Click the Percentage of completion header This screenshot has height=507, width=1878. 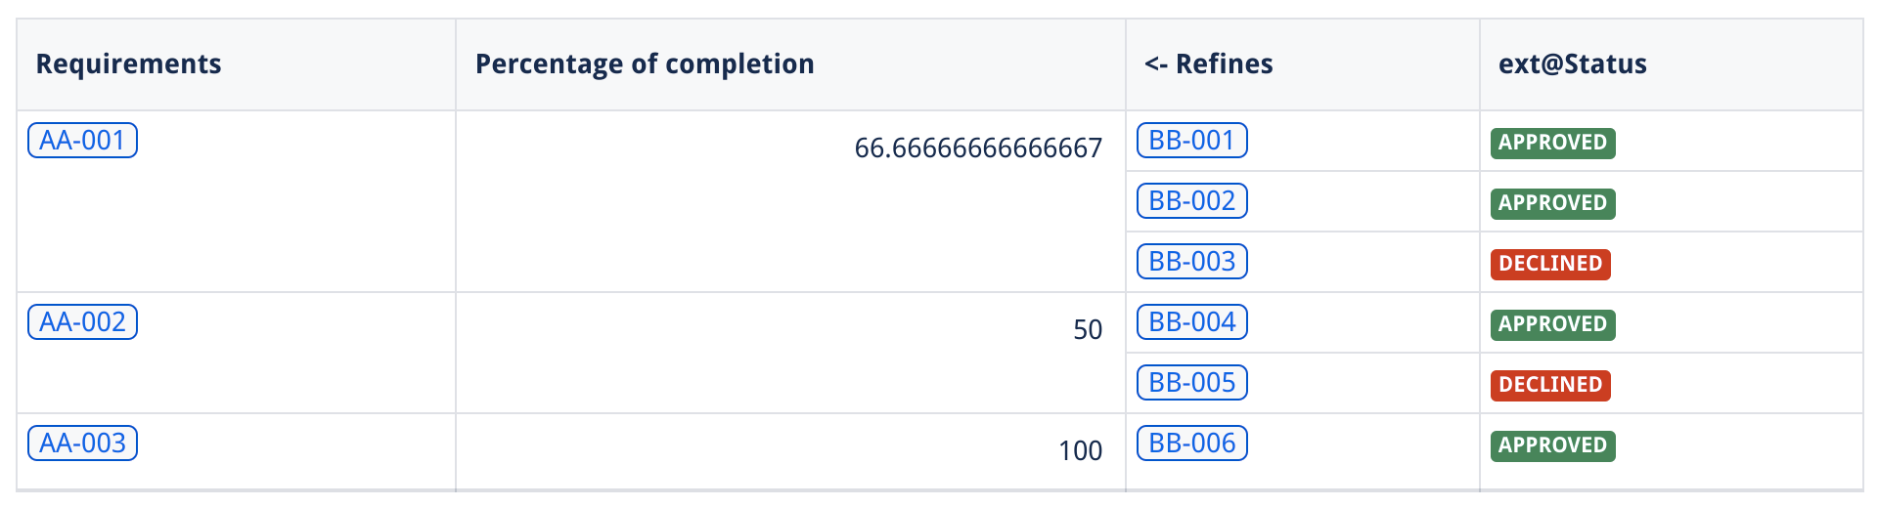coord(645,64)
